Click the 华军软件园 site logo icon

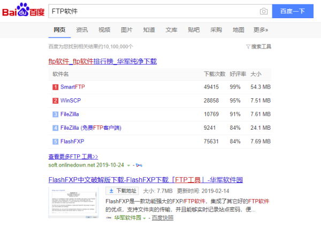tap(109, 218)
